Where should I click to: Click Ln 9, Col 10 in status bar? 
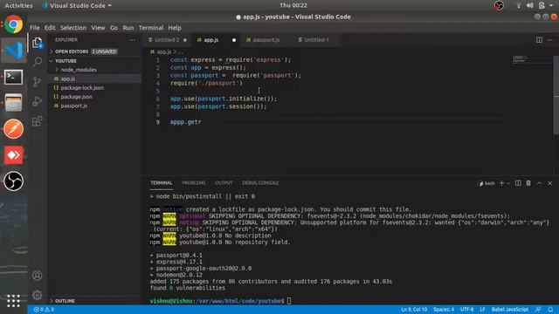tap(414, 310)
